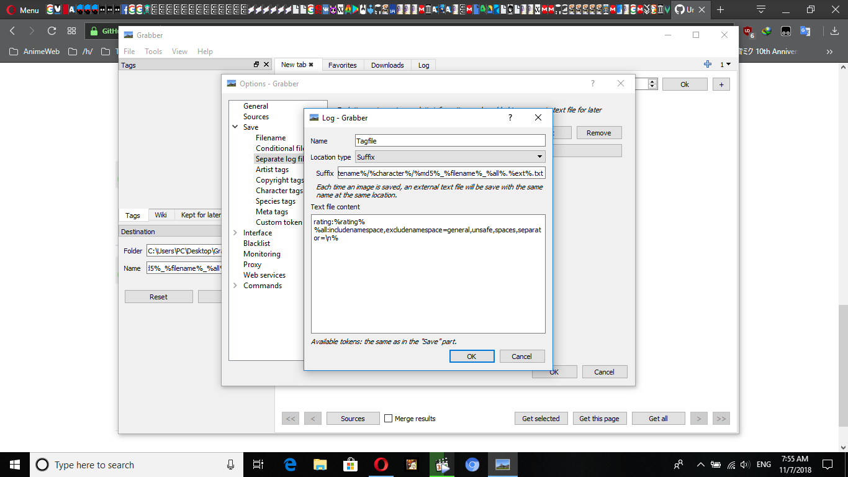848x477 pixels.
Task: Open File Explorer from the taskbar
Action: pos(320,465)
